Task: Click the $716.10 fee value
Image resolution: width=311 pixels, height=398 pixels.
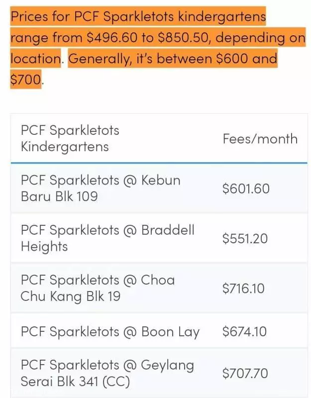Action: pos(243,289)
